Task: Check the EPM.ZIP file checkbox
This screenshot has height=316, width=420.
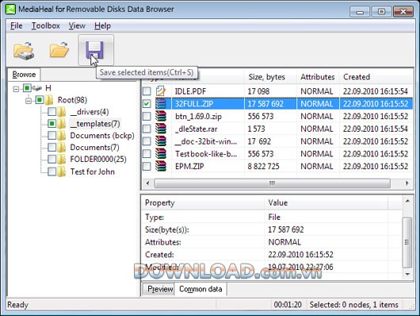Action: coord(147,166)
